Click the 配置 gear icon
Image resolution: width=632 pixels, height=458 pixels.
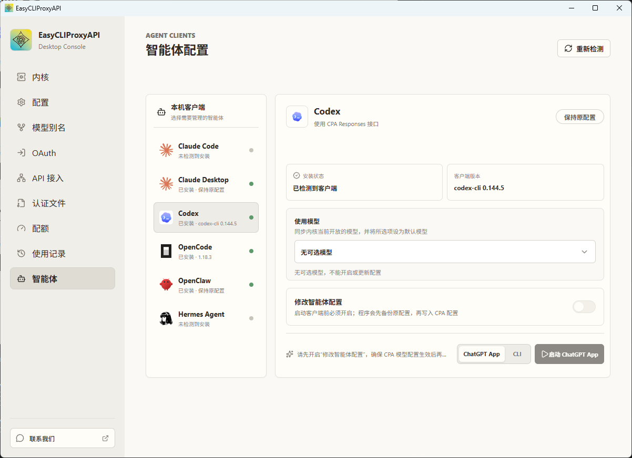[21, 102]
